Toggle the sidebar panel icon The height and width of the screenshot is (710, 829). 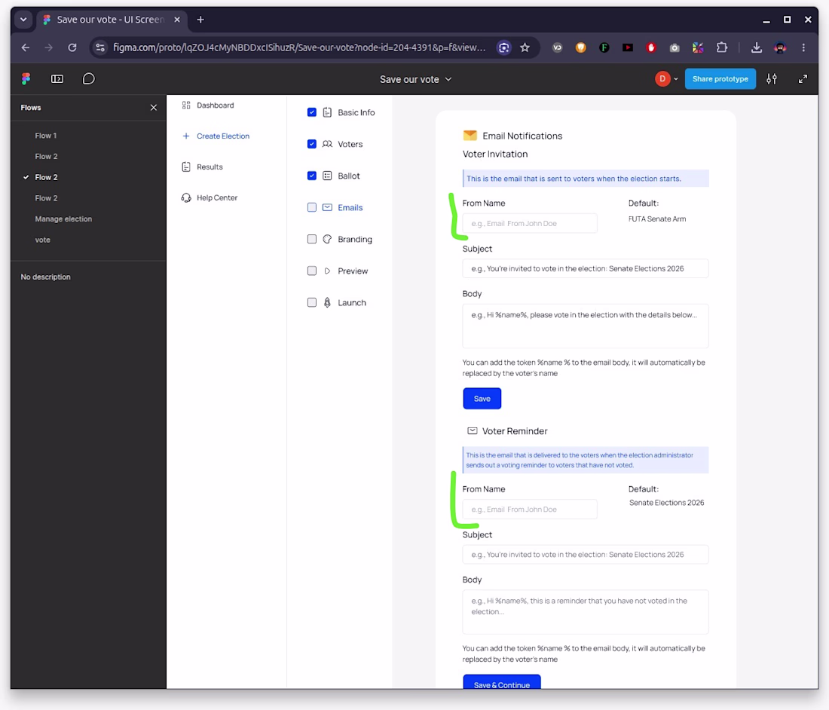click(57, 79)
